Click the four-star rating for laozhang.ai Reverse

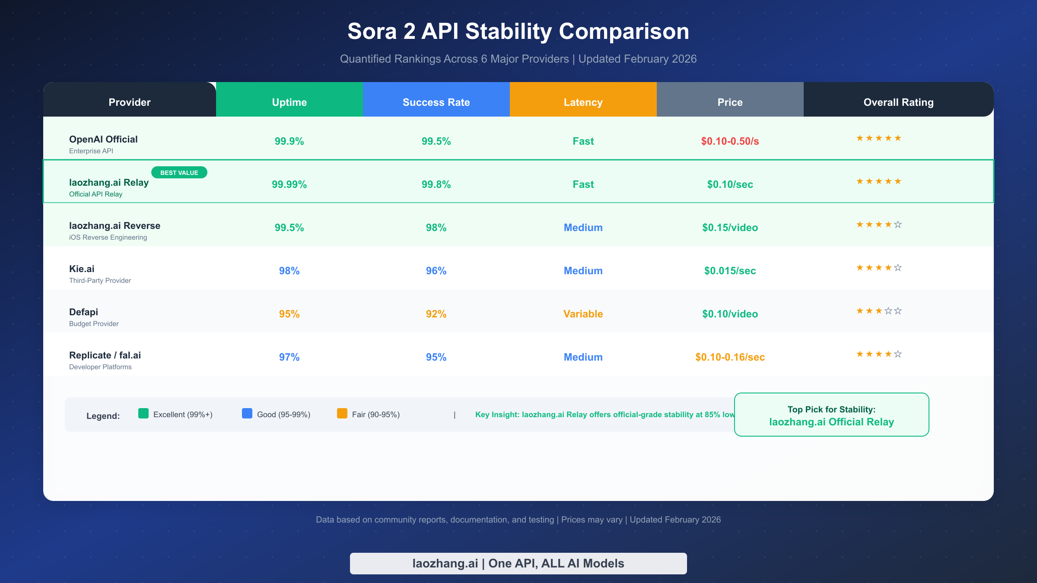click(x=879, y=225)
